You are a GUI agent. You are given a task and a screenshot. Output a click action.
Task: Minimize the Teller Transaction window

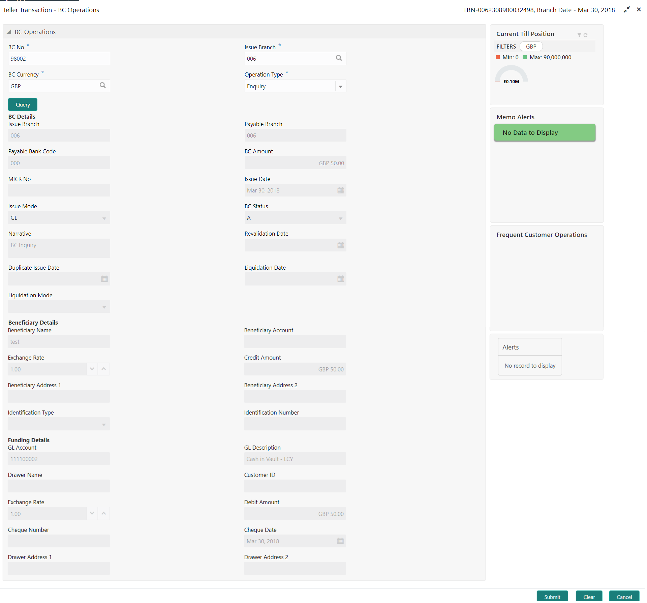pyautogui.click(x=626, y=10)
